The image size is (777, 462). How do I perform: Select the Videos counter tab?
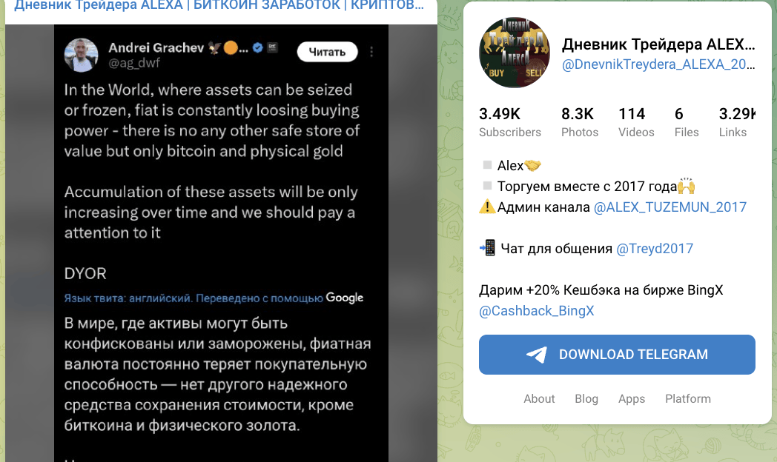coord(636,121)
